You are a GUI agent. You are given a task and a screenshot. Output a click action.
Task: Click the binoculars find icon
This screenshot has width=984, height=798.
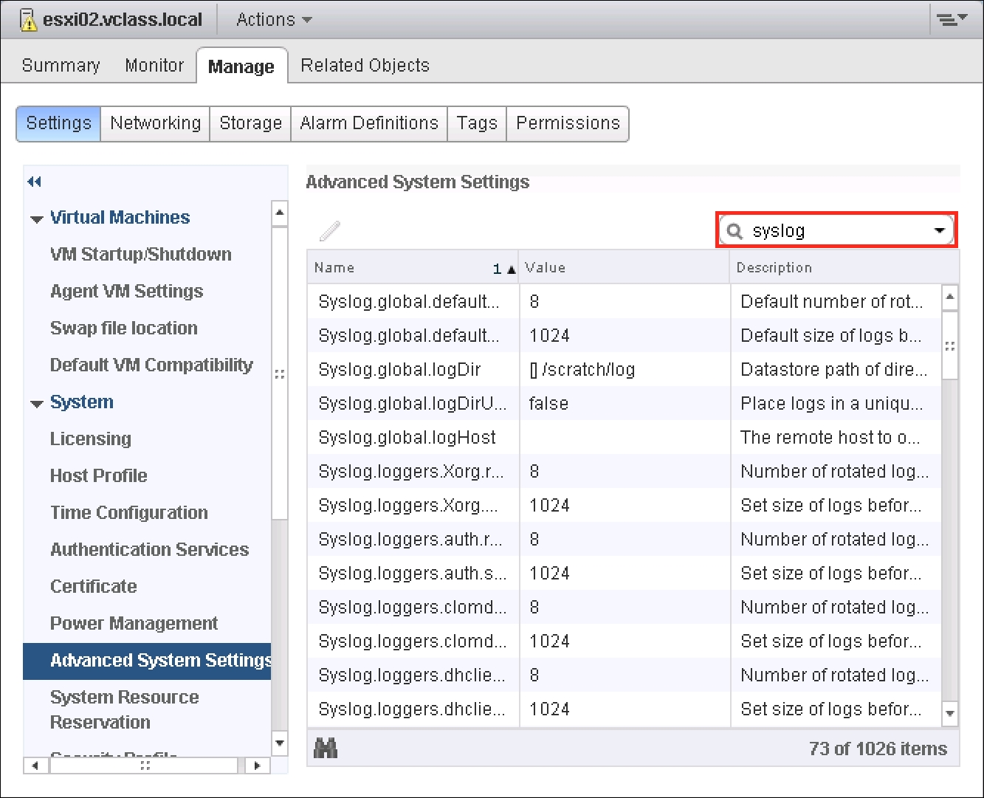tap(326, 748)
